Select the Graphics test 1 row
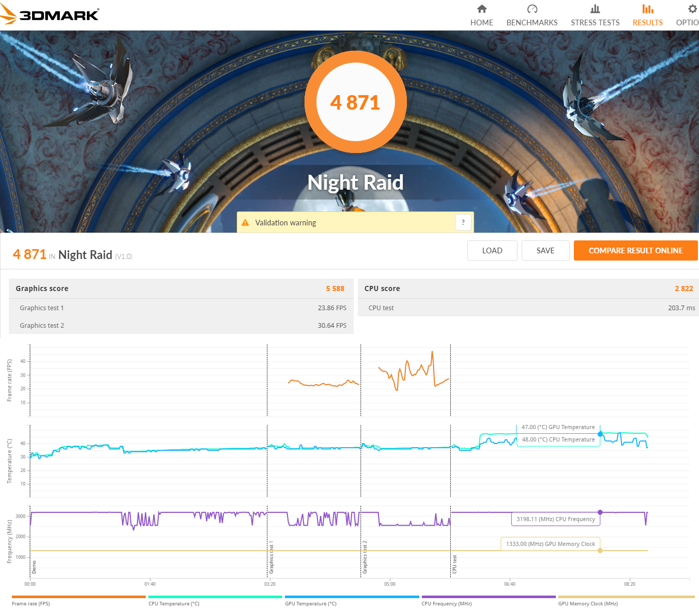Screen dimensions: 699x609 pos(181,308)
